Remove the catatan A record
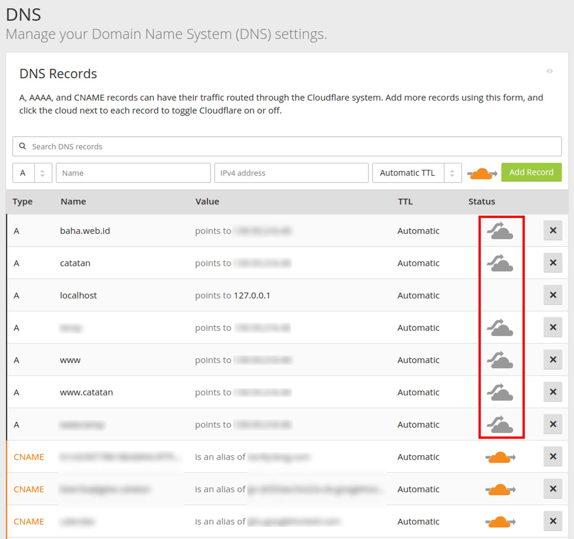This screenshot has height=539, width=574. pos(553,263)
